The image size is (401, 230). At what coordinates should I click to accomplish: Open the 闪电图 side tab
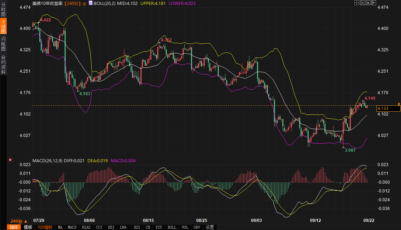pyautogui.click(x=3, y=44)
